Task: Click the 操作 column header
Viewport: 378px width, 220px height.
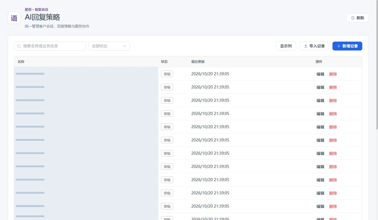Action: 319,62
